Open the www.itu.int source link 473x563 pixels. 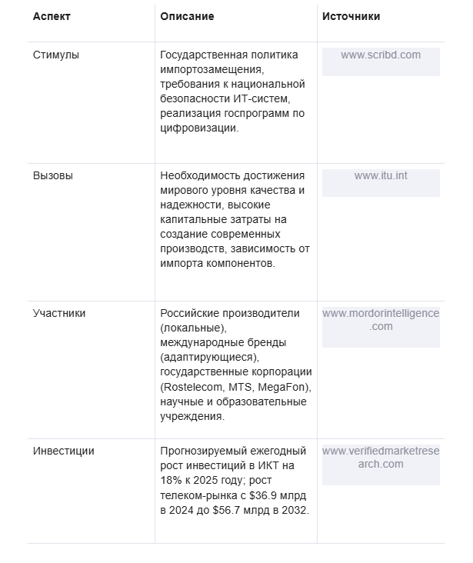coord(381,175)
